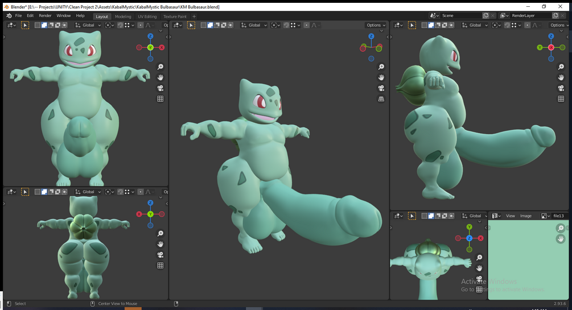Select the Tweak tool icon in front-view viewport
Viewport: 572px width, 310px height.
coord(25,25)
